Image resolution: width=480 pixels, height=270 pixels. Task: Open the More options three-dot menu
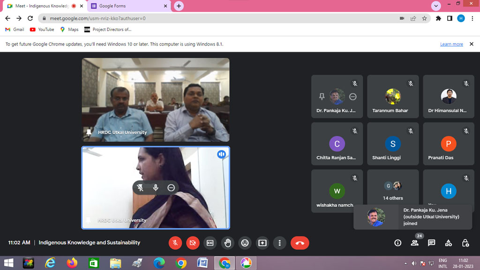pos(279,243)
